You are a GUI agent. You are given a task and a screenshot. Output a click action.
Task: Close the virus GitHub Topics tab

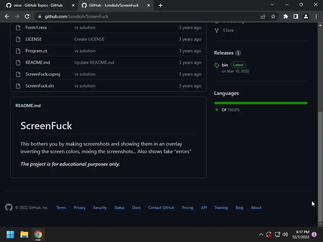click(73, 5)
